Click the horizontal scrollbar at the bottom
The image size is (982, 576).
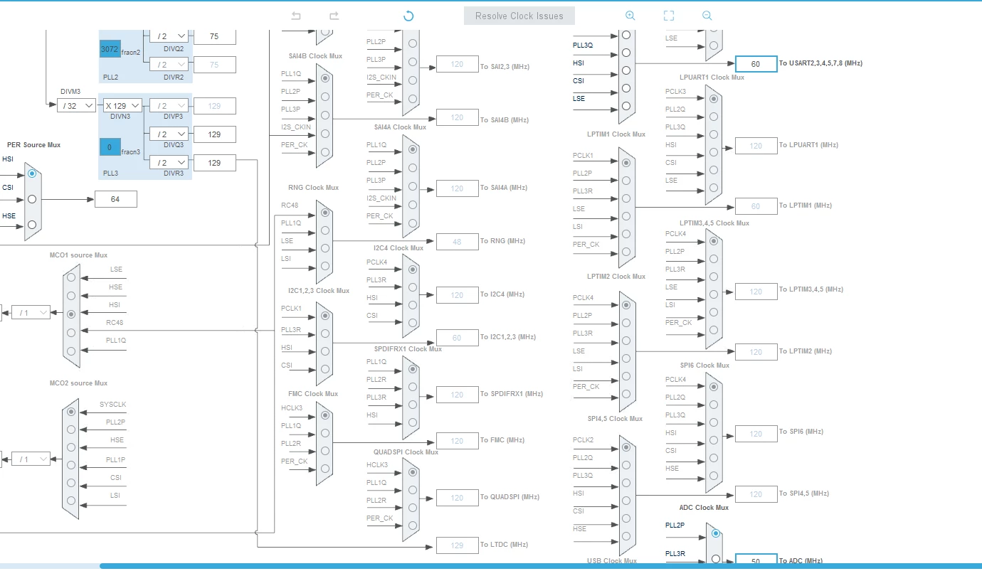(541, 566)
